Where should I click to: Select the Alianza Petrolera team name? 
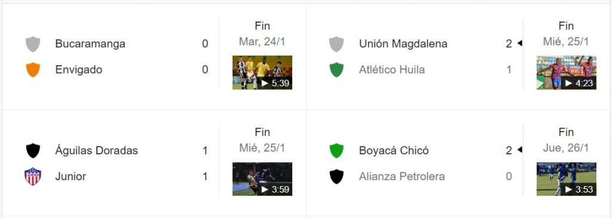[x=402, y=177]
